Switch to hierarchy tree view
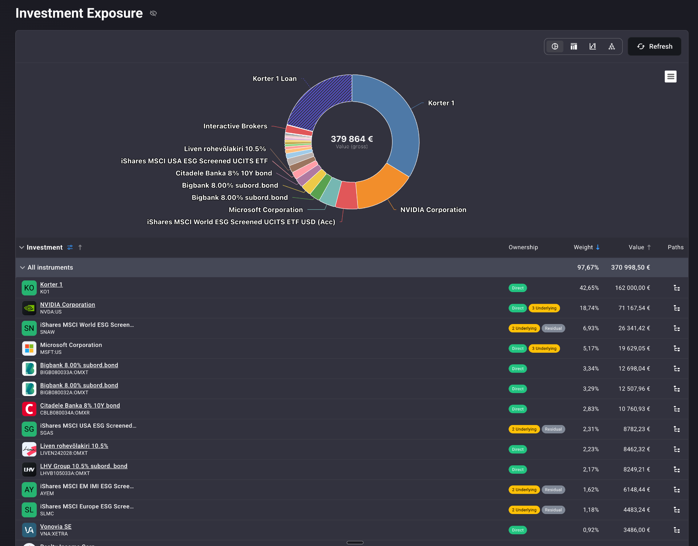The height and width of the screenshot is (546, 698). pyautogui.click(x=611, y=46)
